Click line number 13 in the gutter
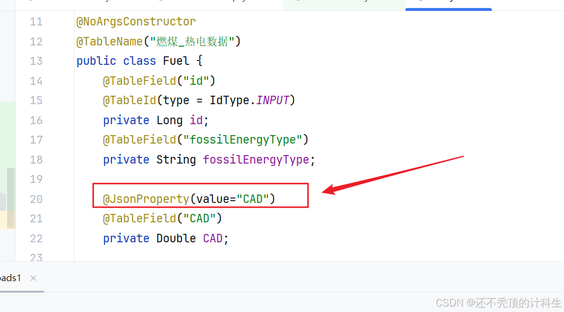 [x=36, y=61]
